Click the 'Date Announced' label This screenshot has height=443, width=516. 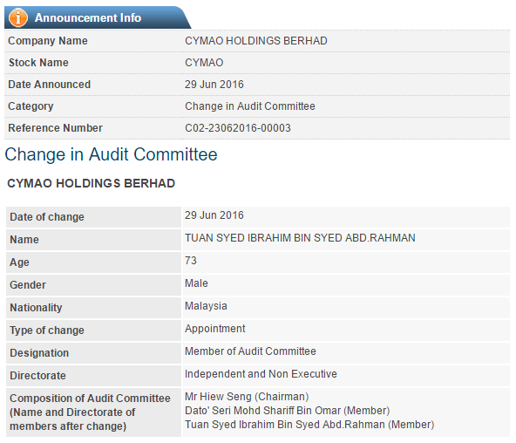pos(50,85)
